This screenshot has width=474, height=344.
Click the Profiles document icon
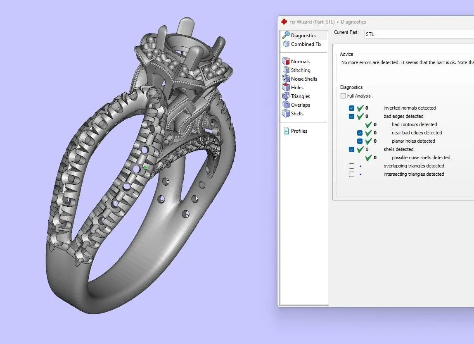tap(286, 131)
